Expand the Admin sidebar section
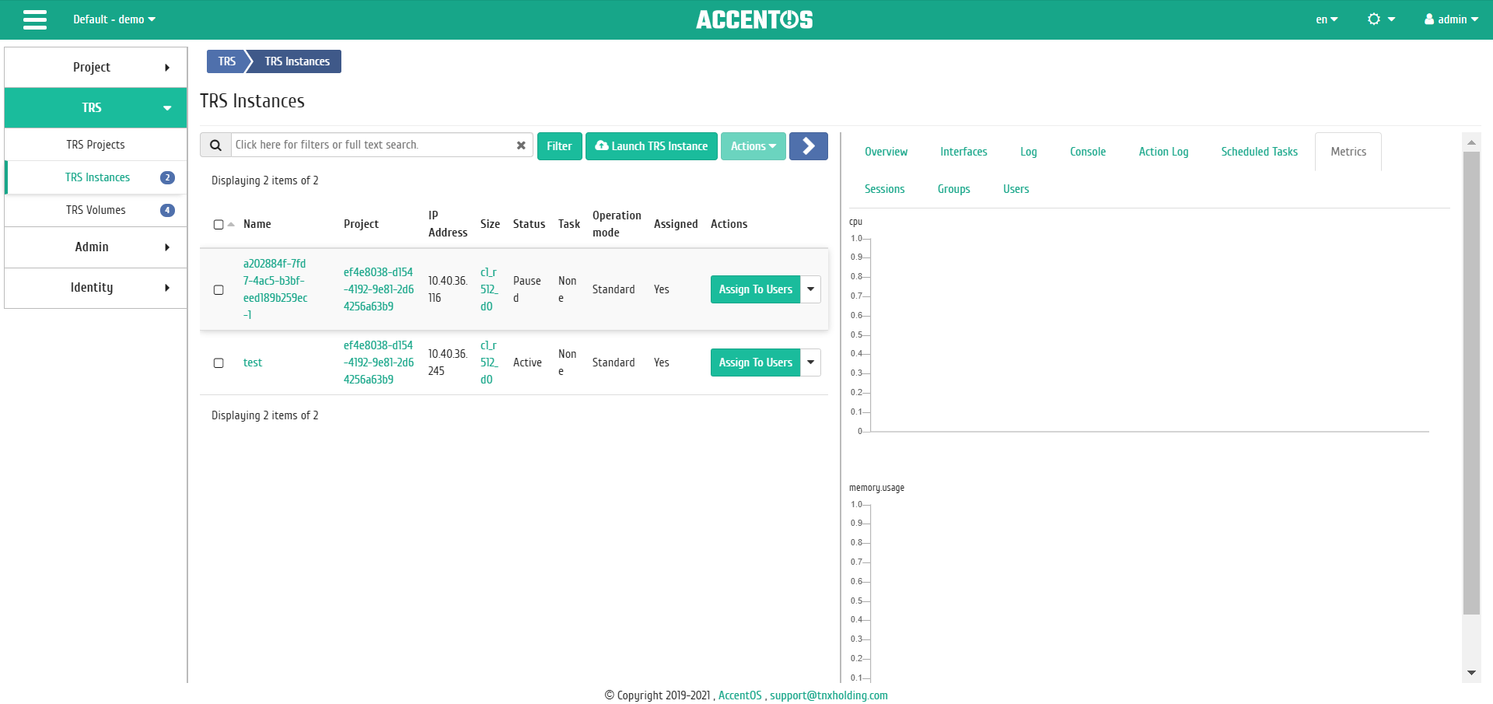Screen dimensions: 1493x704 pos(96,247)
